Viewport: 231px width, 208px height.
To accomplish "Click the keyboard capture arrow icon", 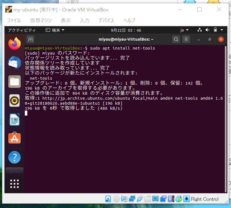I will pyautogui.click(x=186, y=199).
